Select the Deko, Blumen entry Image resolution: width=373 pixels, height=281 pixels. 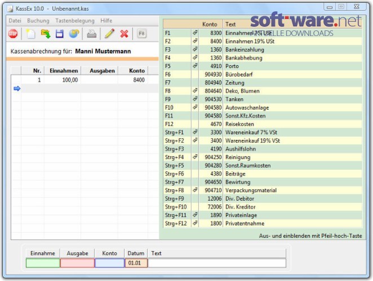click(x=263, y=91)
